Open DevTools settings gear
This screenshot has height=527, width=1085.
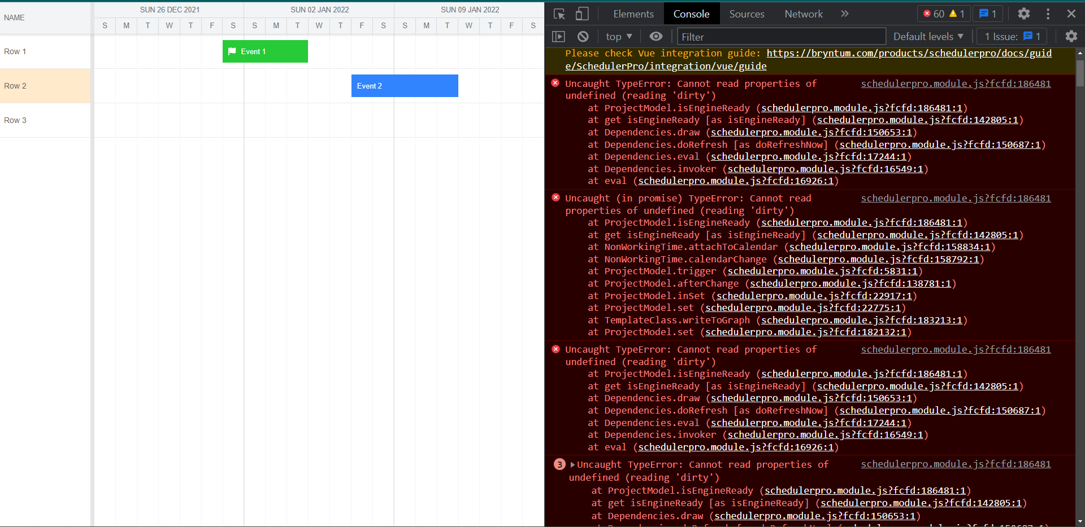[1023, 14]
